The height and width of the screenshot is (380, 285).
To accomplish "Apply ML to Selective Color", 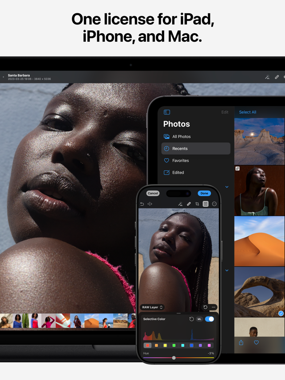I will [x=199, y=319].
